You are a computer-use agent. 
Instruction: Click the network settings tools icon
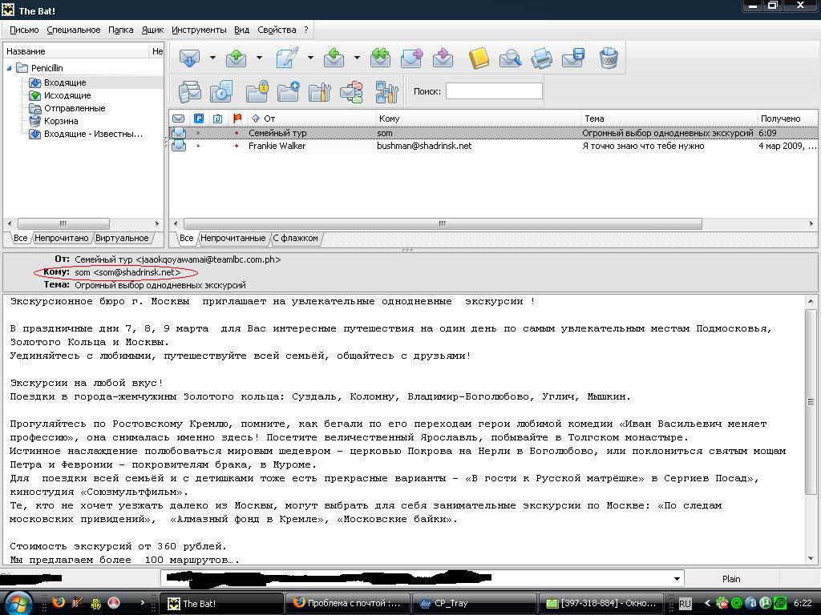click(387, 91)
